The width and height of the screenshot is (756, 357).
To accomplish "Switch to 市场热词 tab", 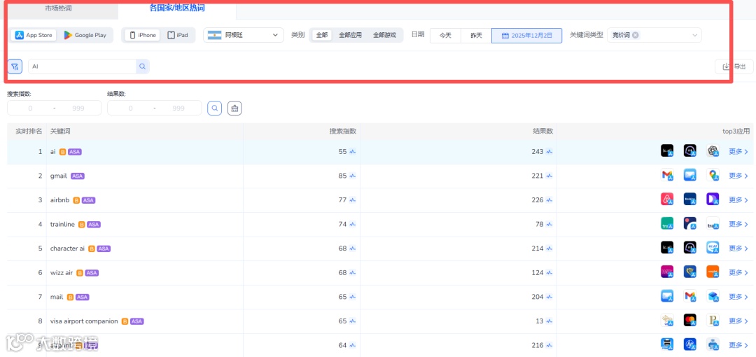I will click(59, 8).
